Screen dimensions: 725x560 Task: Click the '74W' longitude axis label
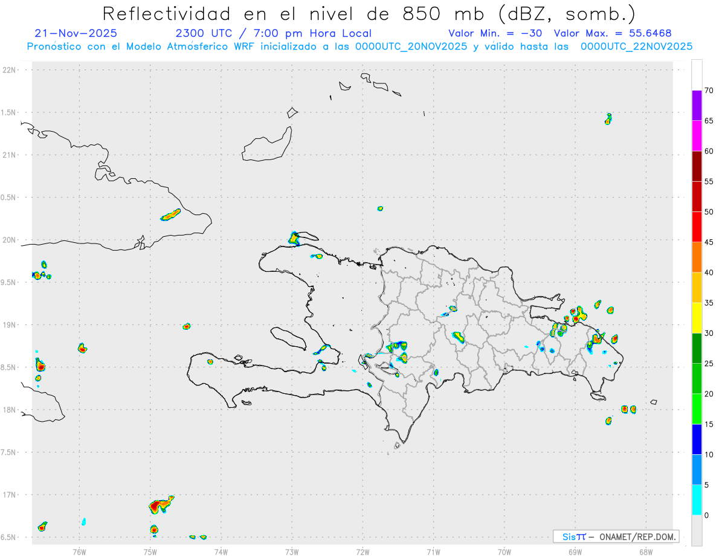pos(221,551)
